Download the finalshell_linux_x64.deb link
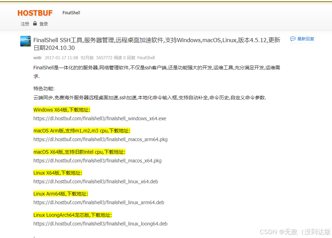The width and height of the screenshot is (332, 238). 96,182
